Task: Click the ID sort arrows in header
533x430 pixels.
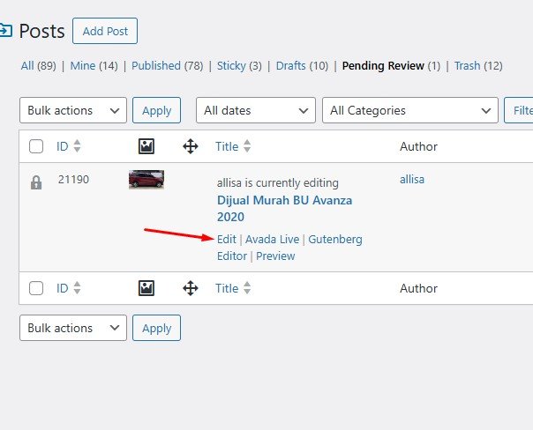Action: [x=77, y=146]
